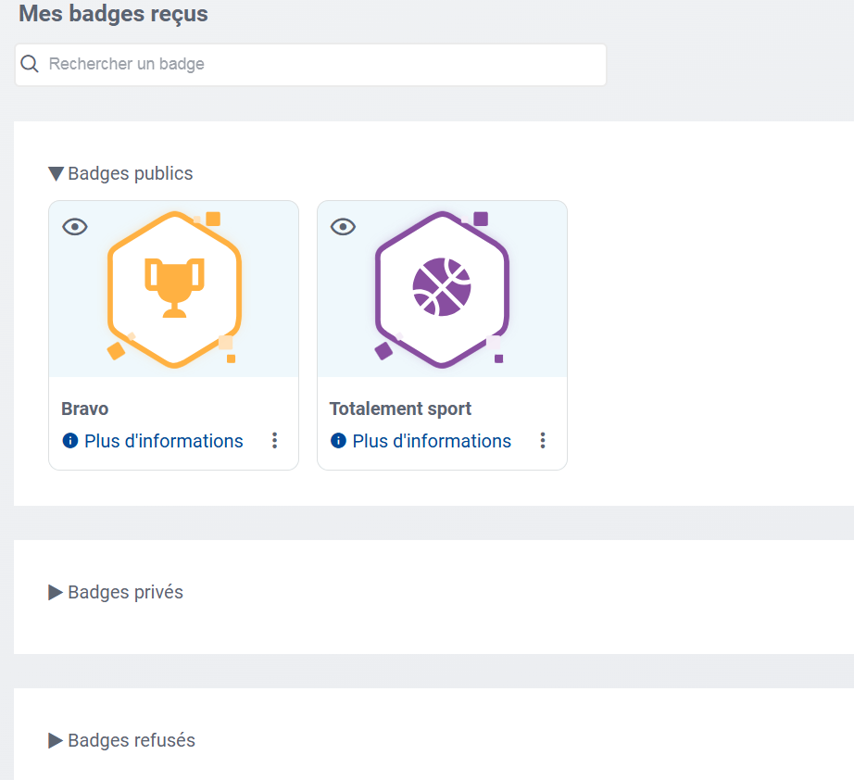Click the search magnifier icon

tap(29, 64)
